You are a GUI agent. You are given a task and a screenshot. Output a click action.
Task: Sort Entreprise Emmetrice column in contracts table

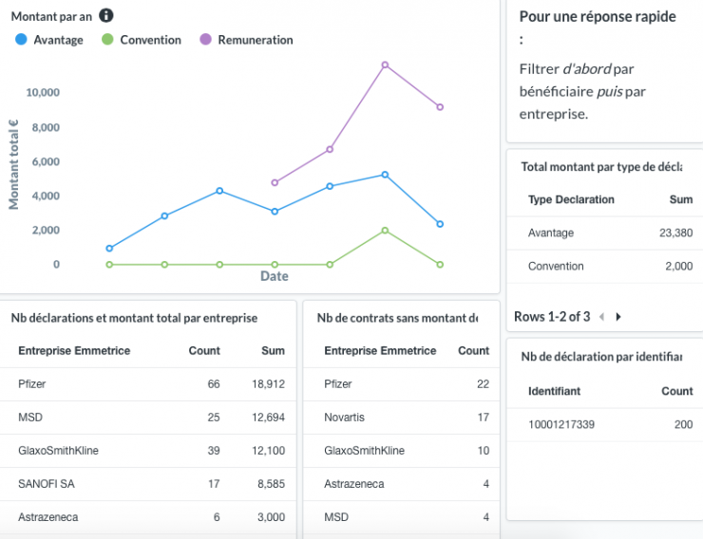(380, 350)
